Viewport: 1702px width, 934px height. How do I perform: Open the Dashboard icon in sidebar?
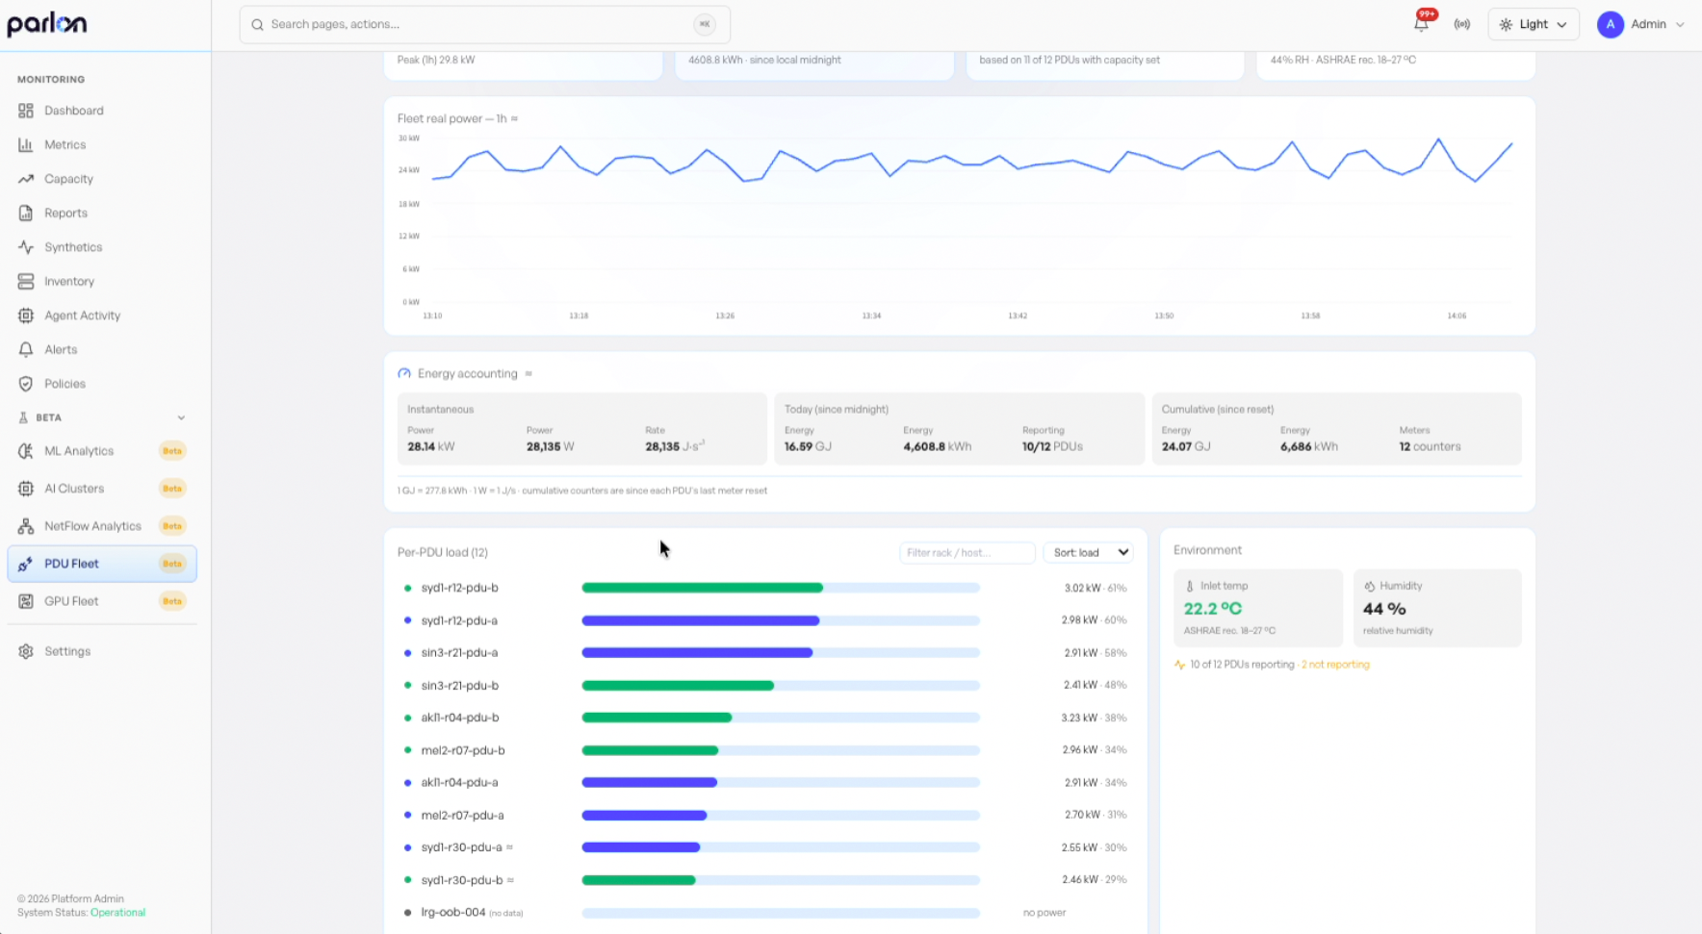(26, 111)
